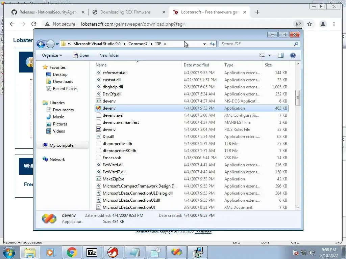The width and height of the screenshot is (346, 259).
Task: Share this page icon in Chrome
Action: (298, 24)
